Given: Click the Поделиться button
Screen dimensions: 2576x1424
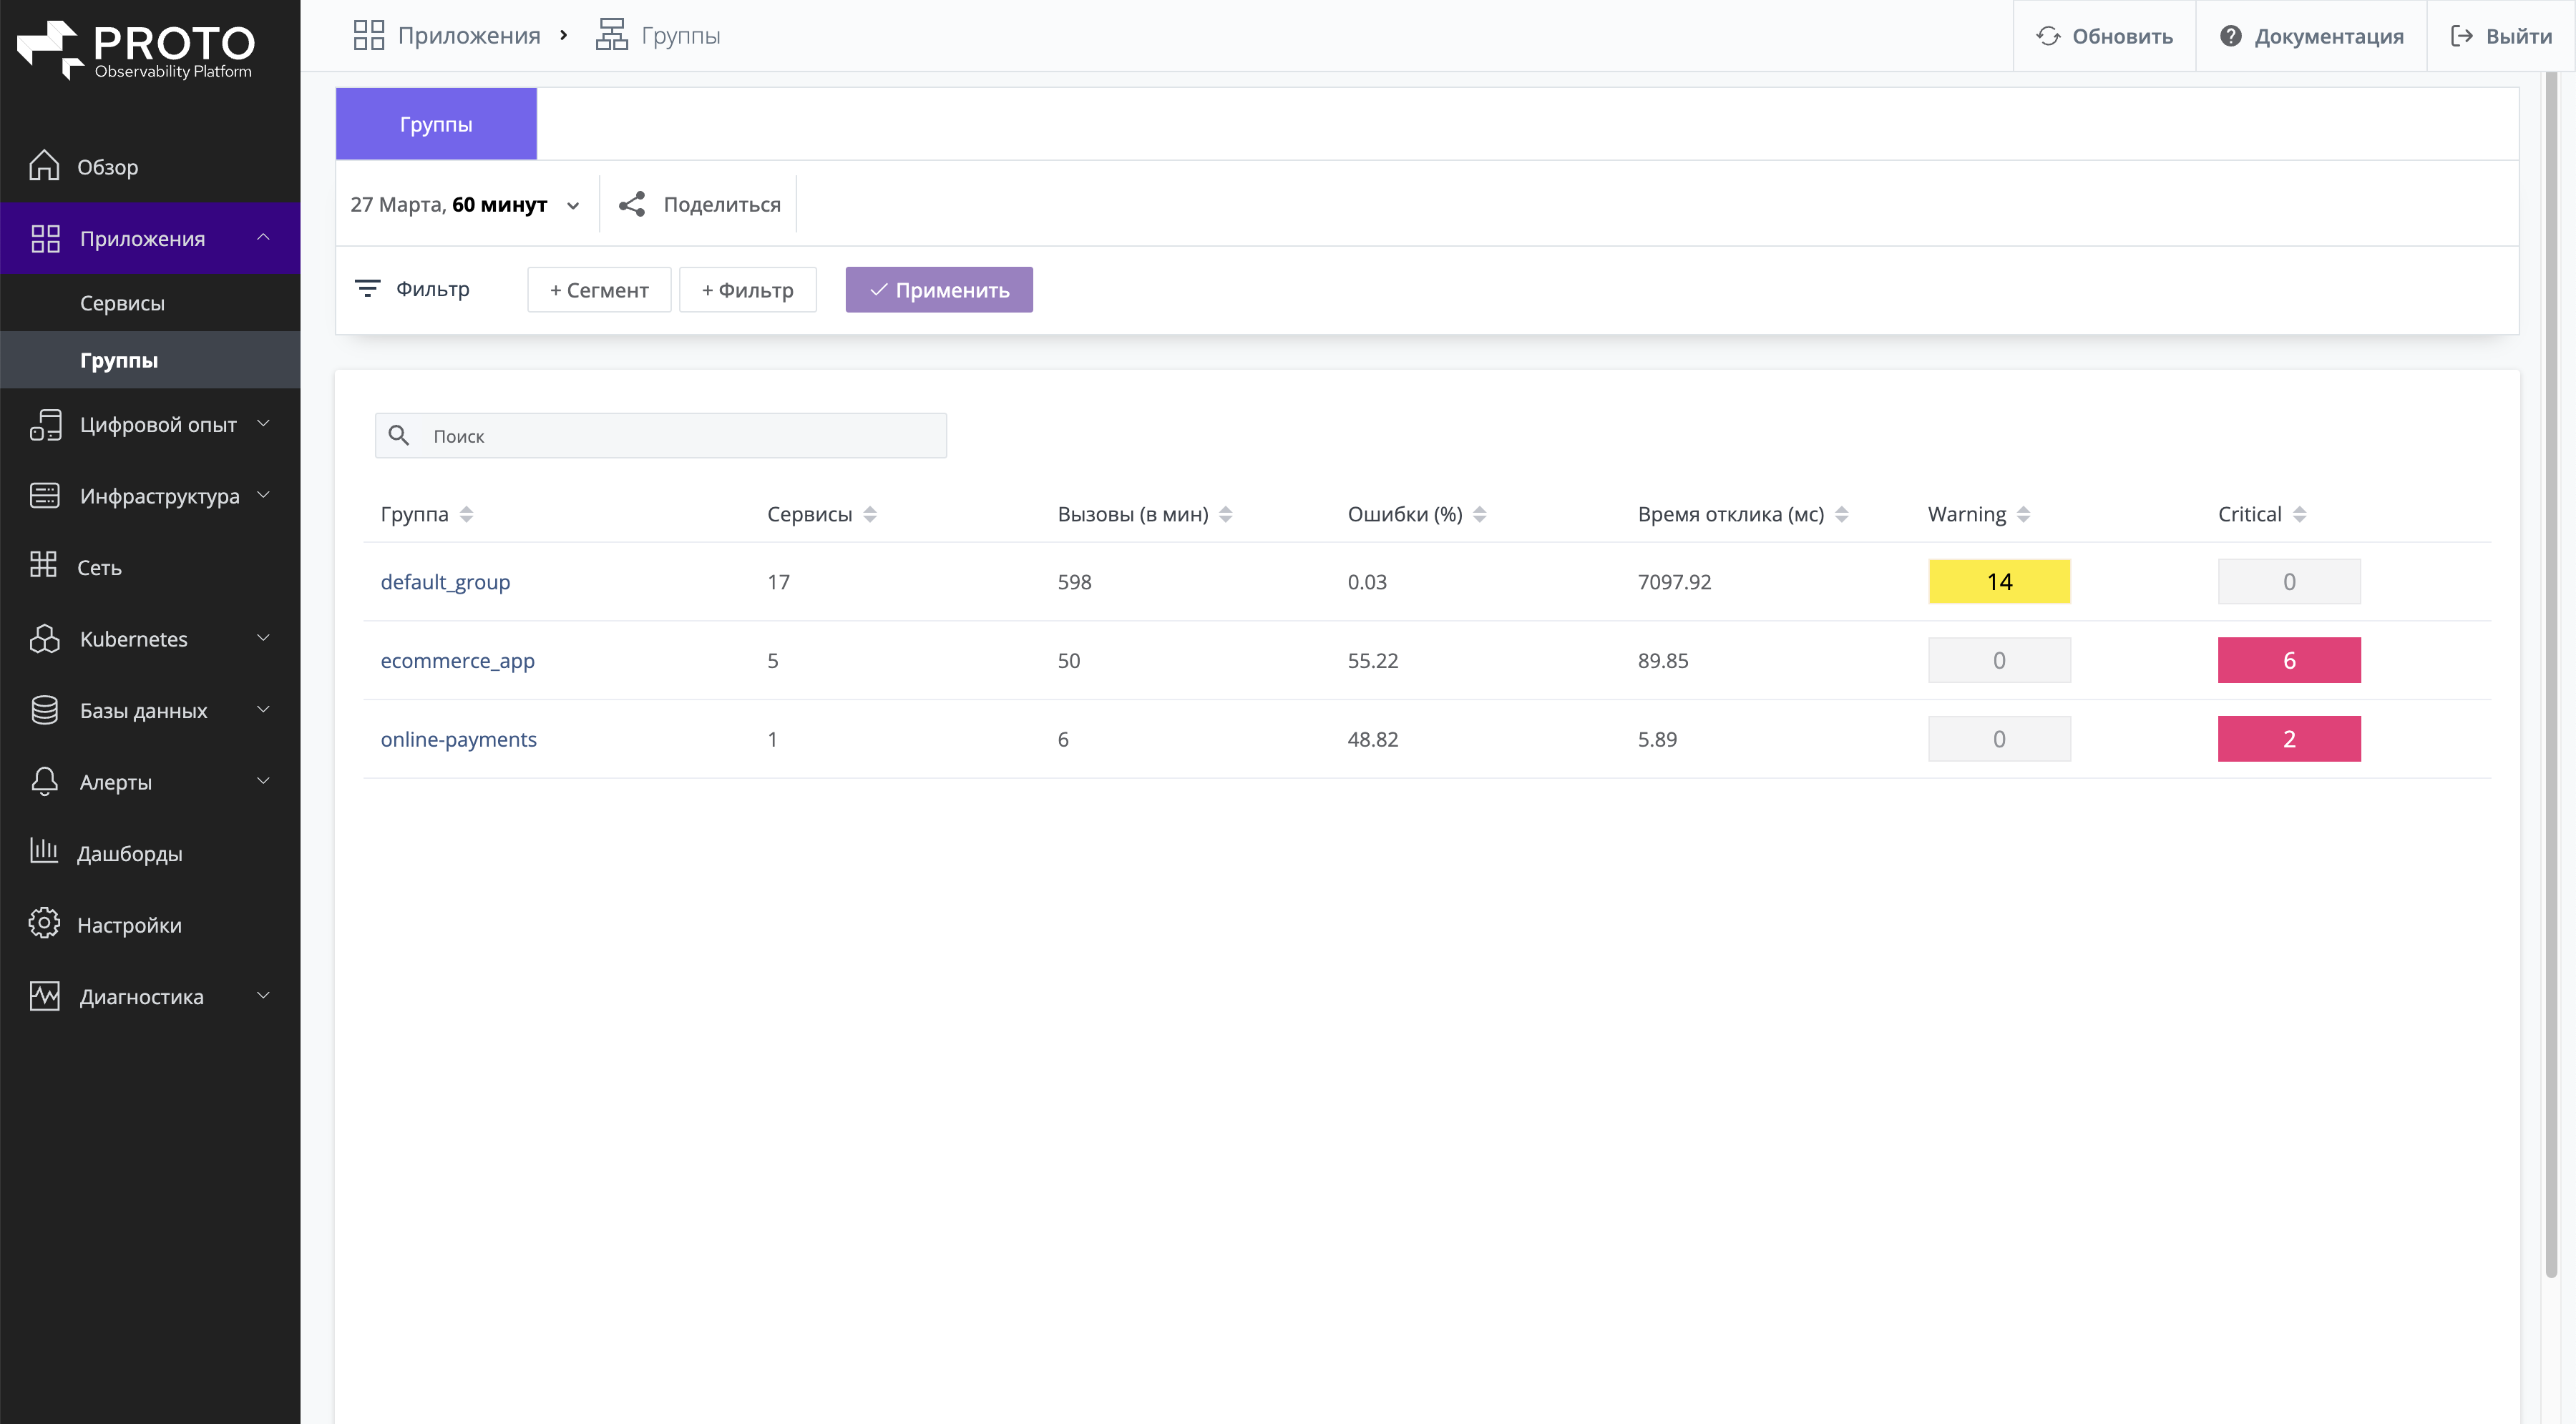Looking at the screenshot, I should pyautogui.click(x=700, y=204).
